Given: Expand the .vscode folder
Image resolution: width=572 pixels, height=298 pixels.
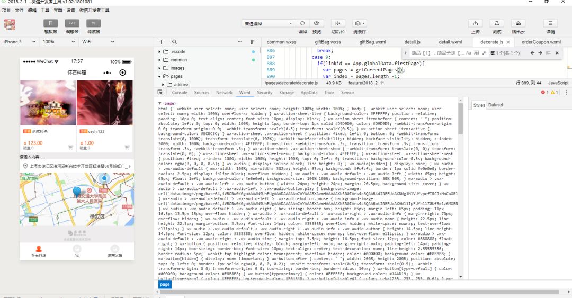Looking at the screenshot, I should (x=159, y=52).
